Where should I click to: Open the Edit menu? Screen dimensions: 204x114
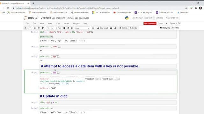(x=34, y=23)
